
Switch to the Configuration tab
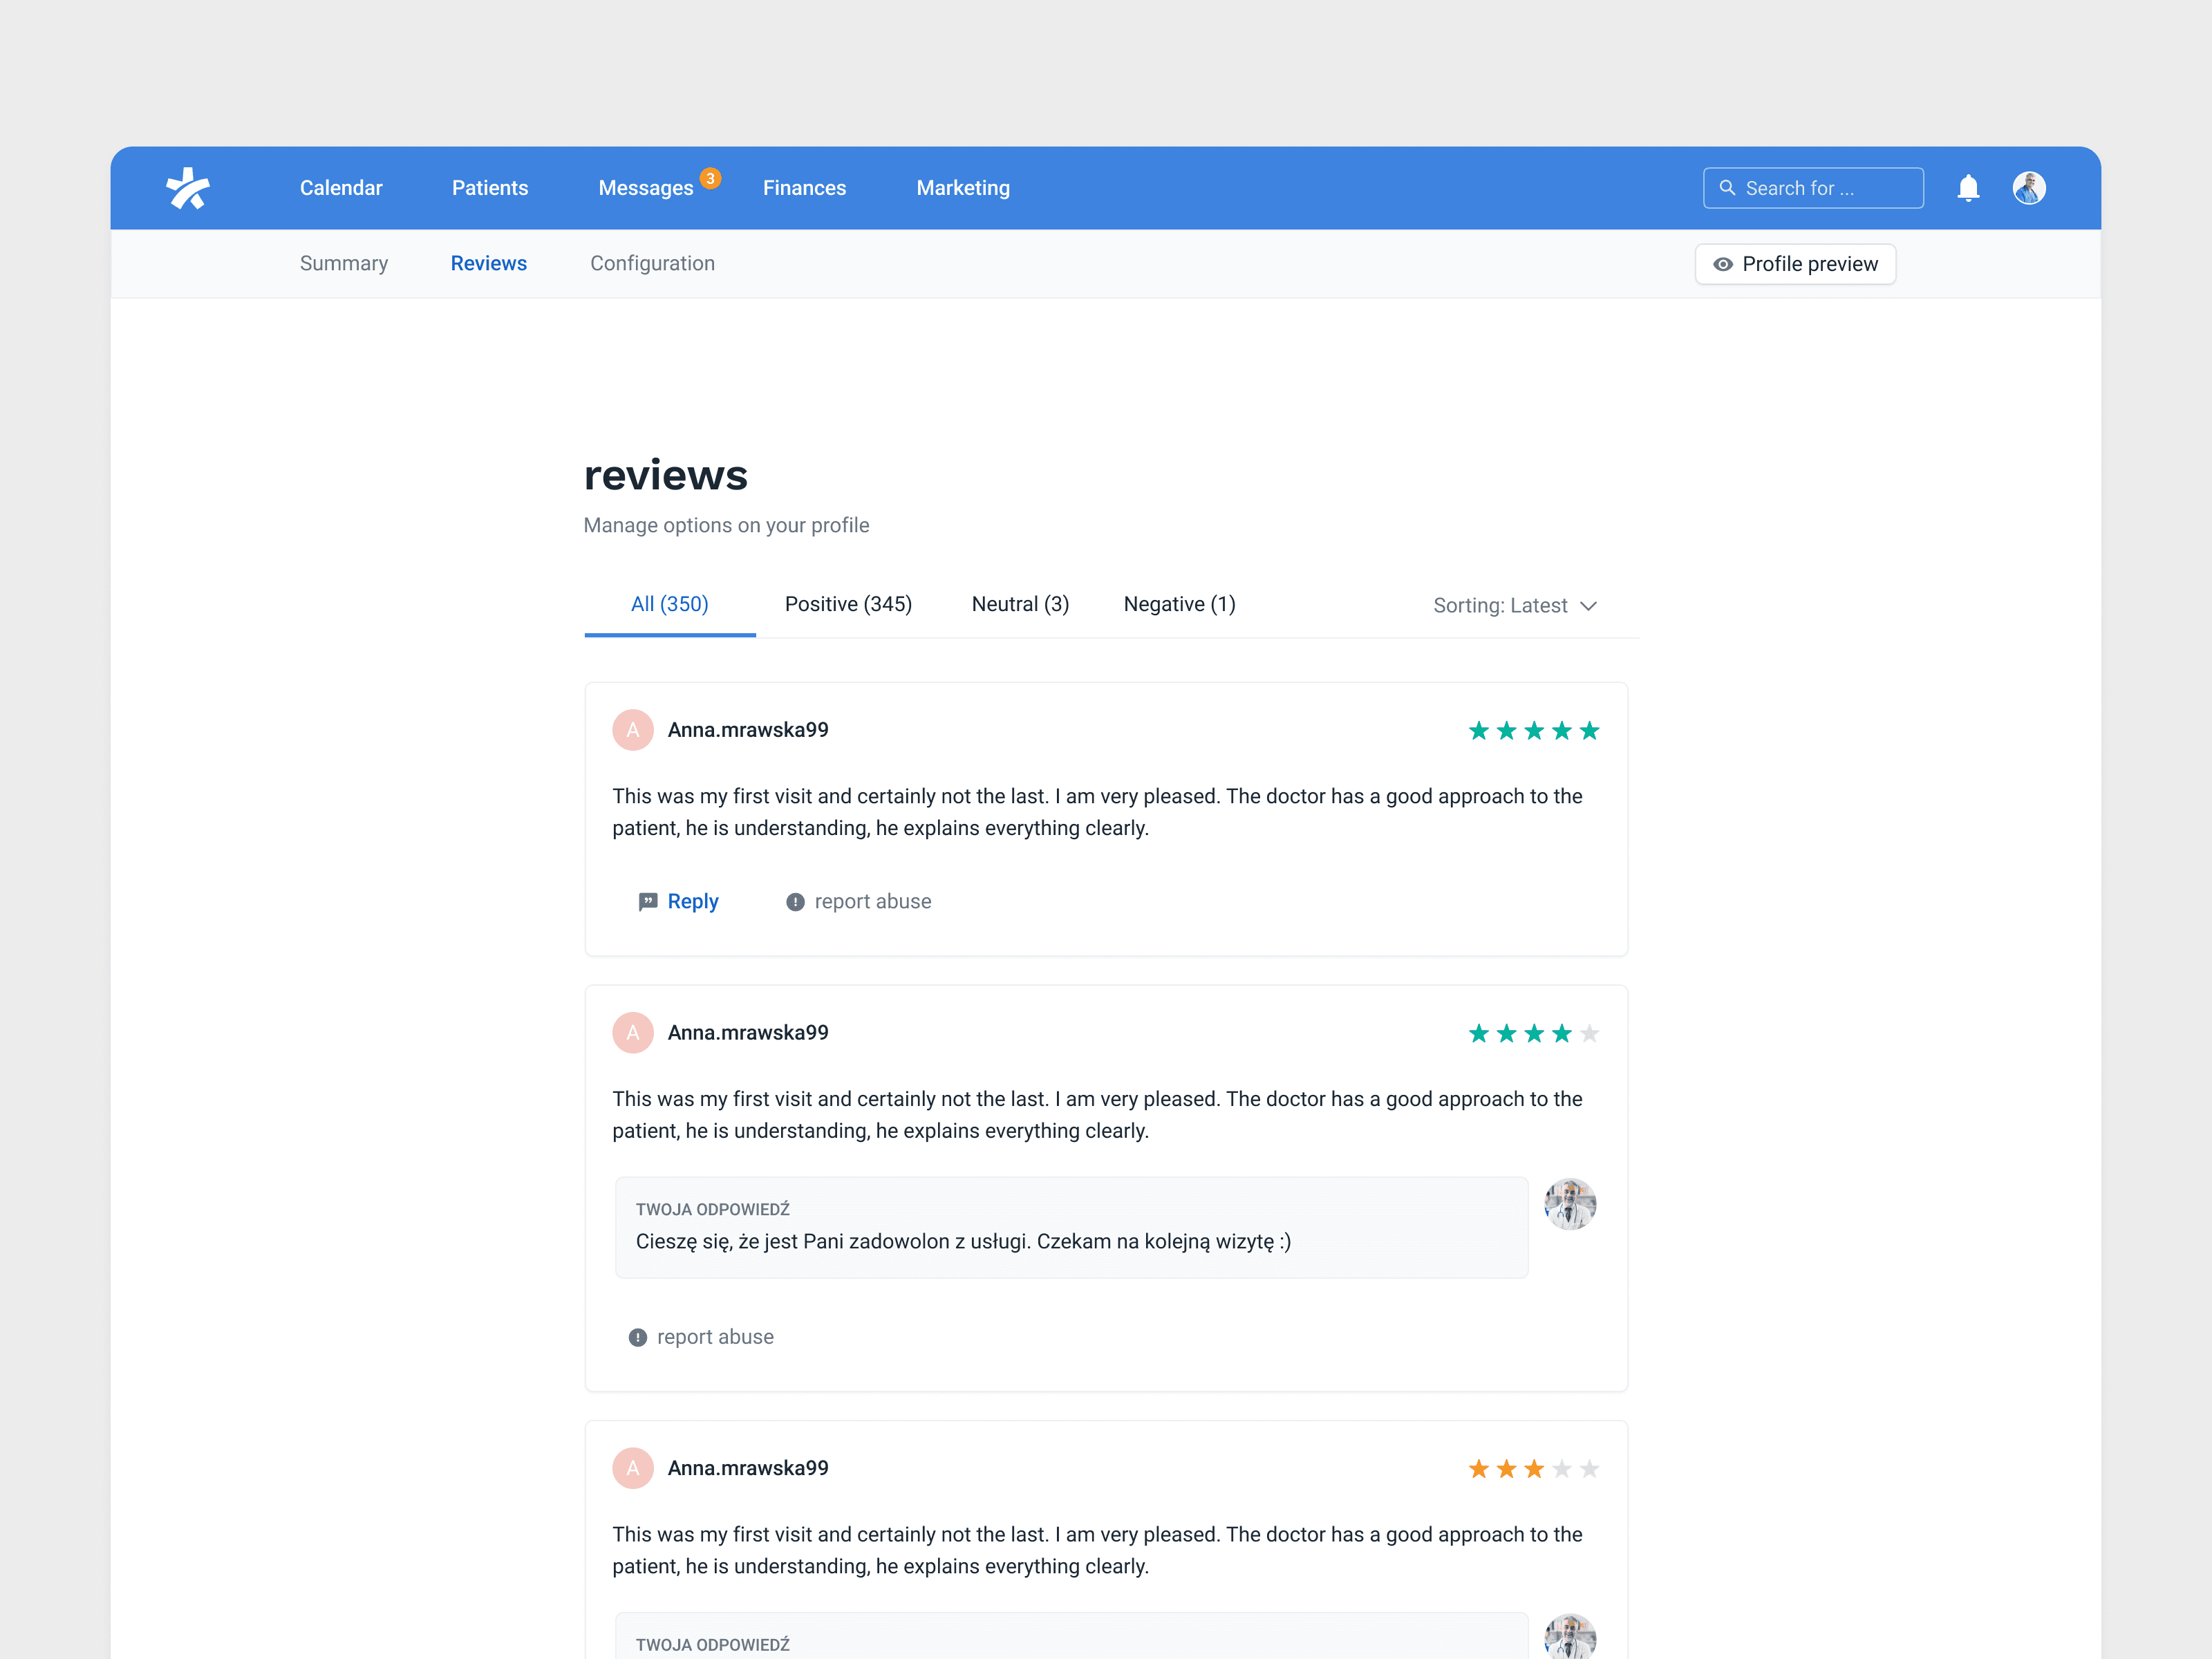pyautogui.click(x=652, y=263)
